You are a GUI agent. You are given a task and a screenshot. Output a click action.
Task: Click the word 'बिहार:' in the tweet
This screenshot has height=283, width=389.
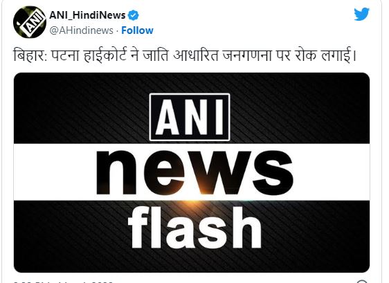[x=30, y=55]
